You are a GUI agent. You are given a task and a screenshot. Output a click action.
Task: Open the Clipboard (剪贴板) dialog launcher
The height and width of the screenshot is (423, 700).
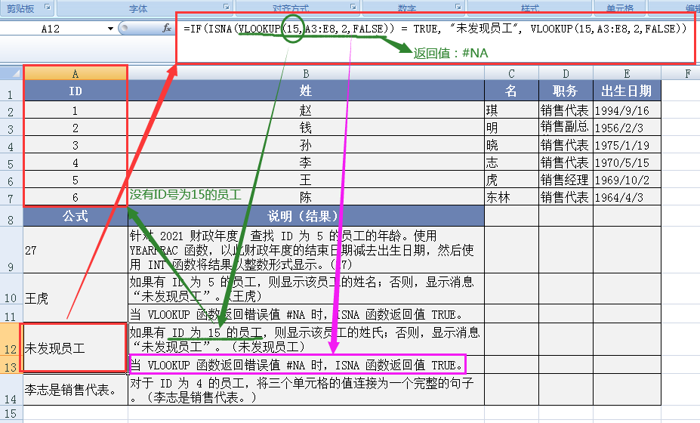point(48,7)
